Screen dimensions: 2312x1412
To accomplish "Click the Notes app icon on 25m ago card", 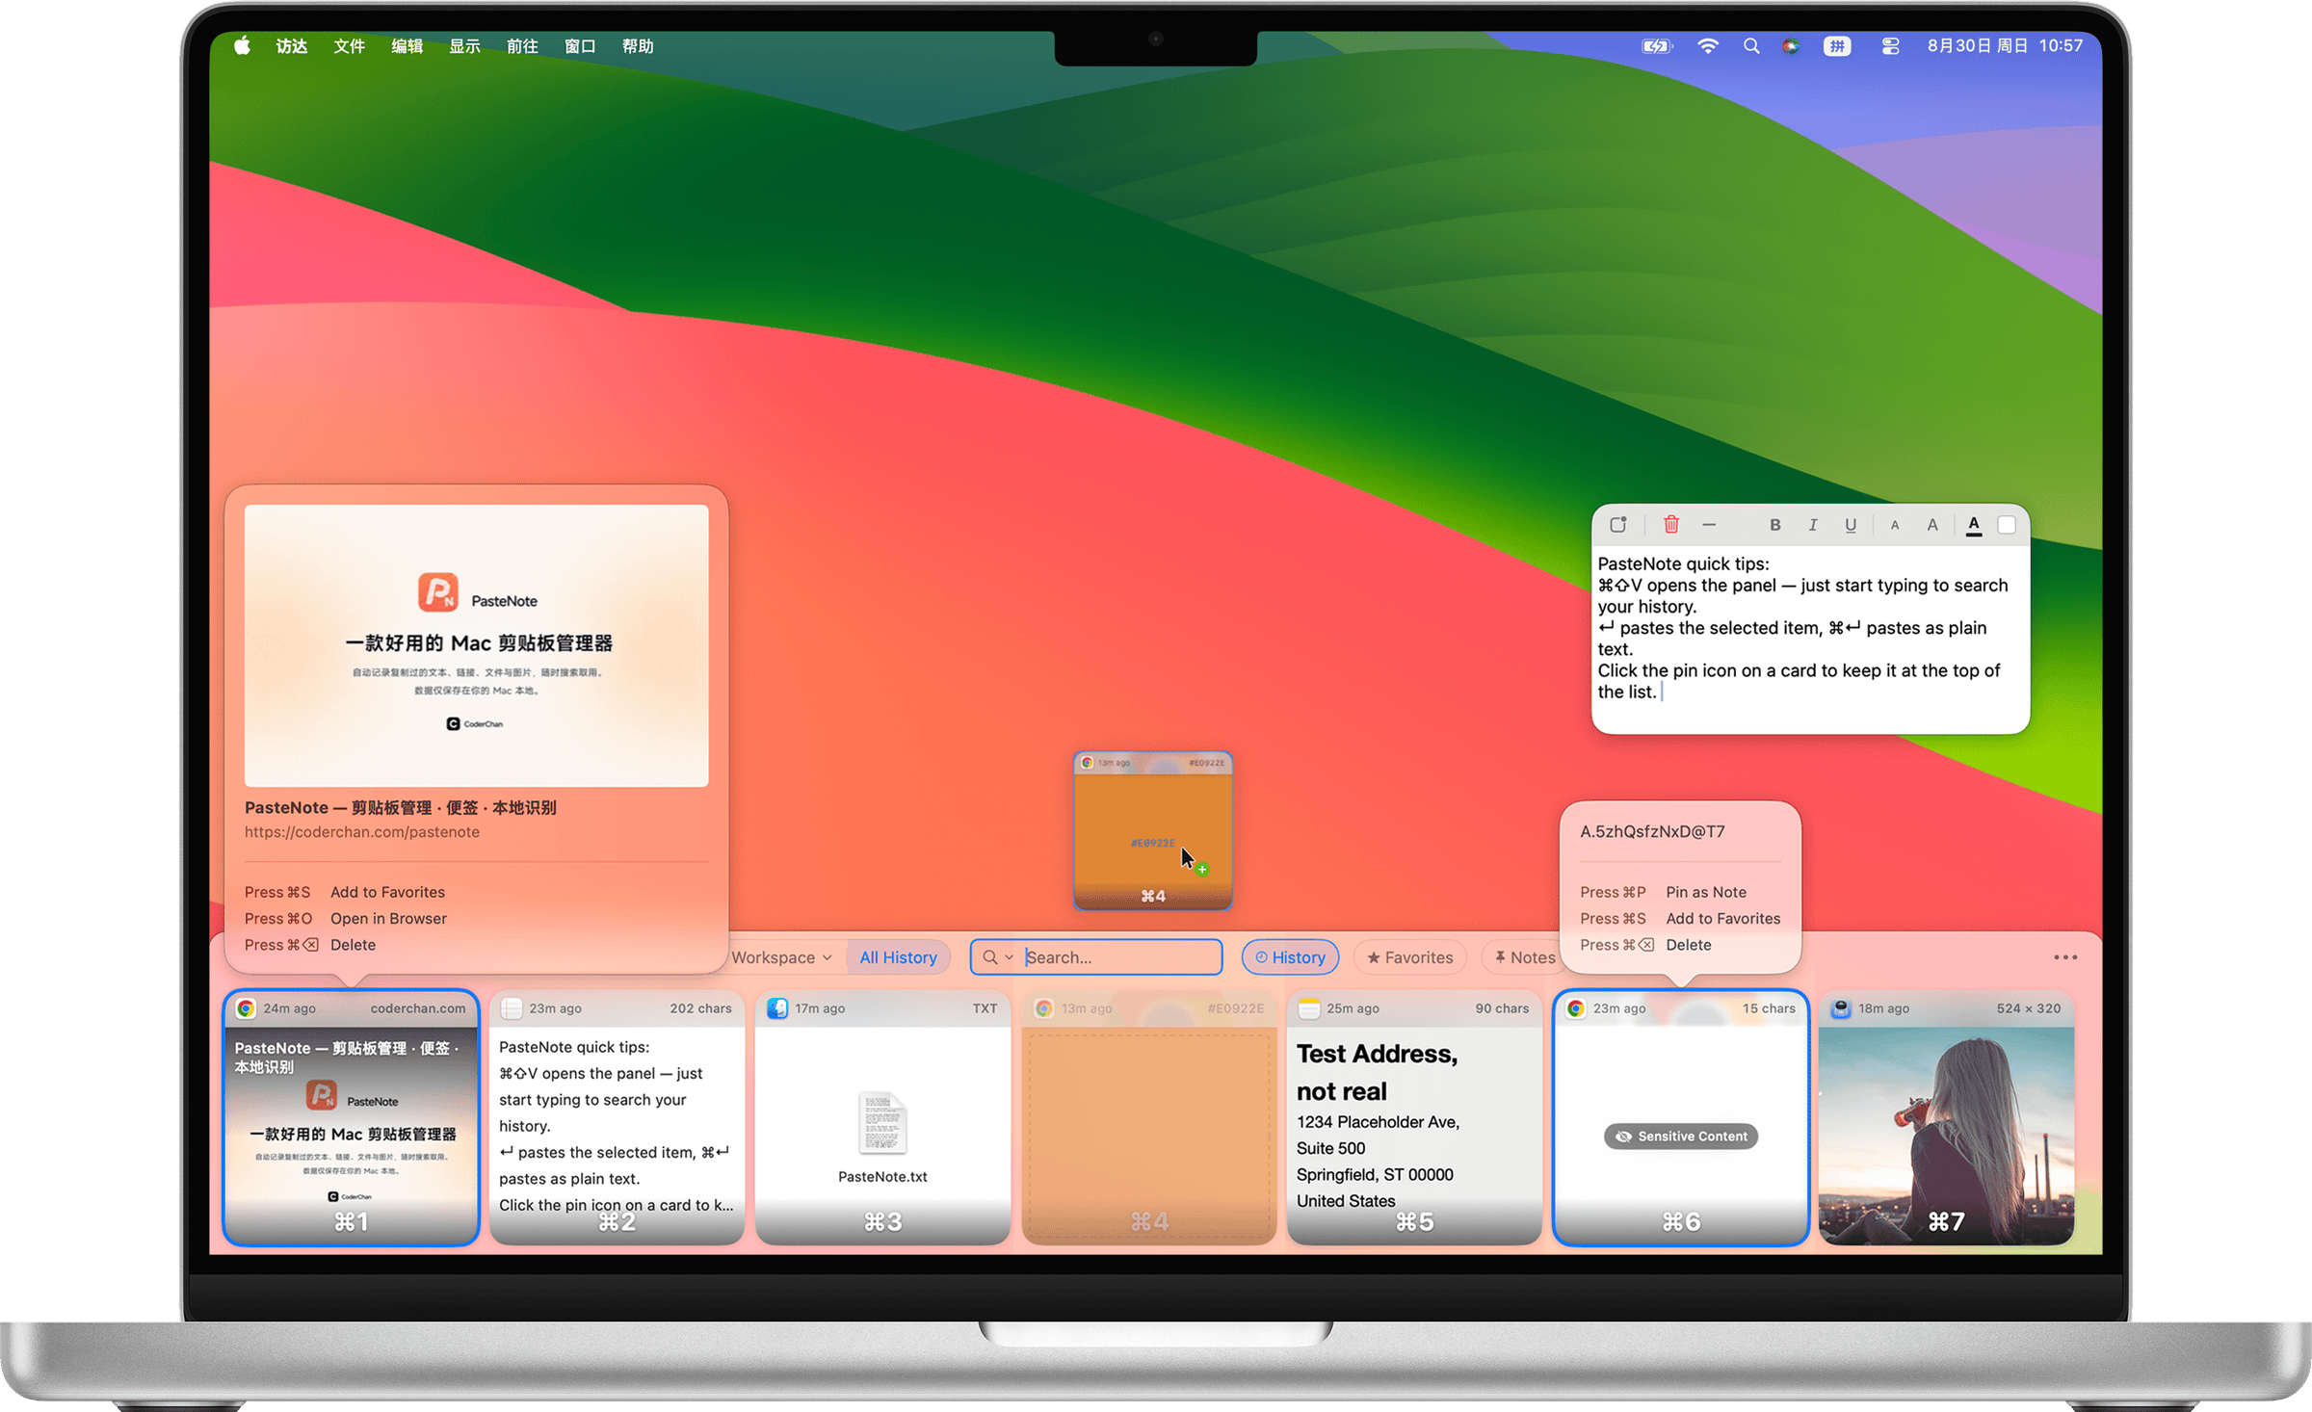I will pos(1309,1008).
